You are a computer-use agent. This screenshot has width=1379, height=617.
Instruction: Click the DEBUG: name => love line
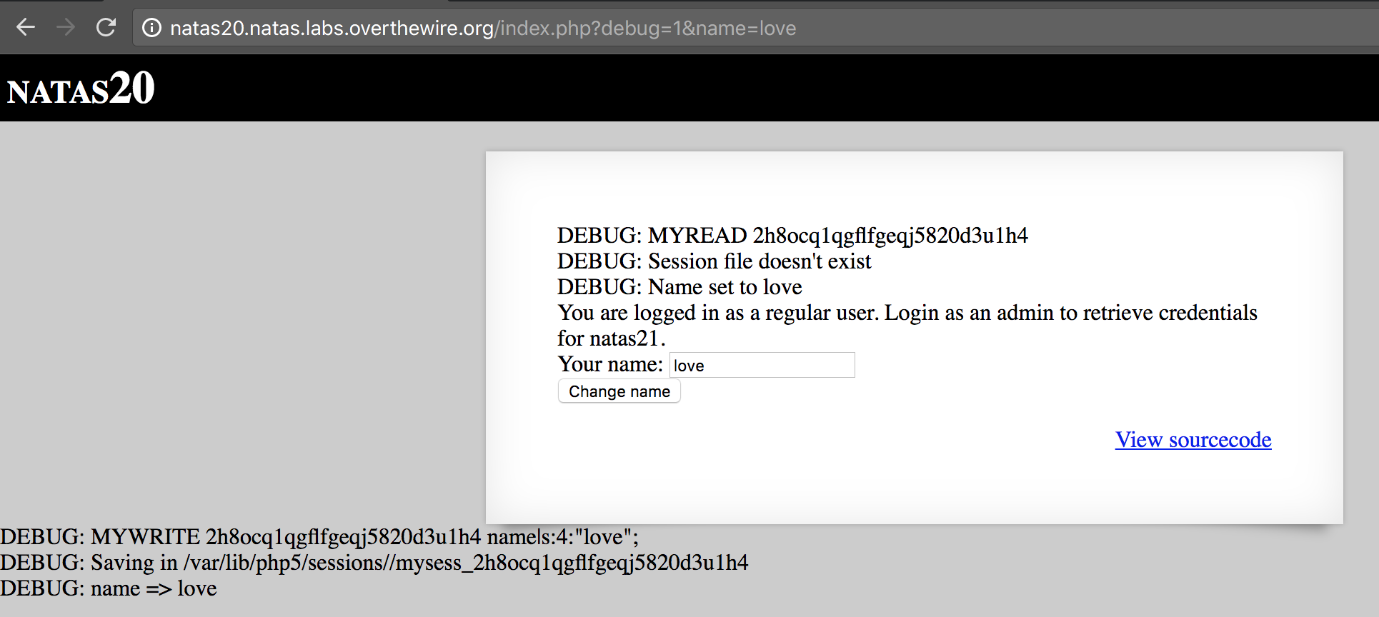tap(109, 588)
